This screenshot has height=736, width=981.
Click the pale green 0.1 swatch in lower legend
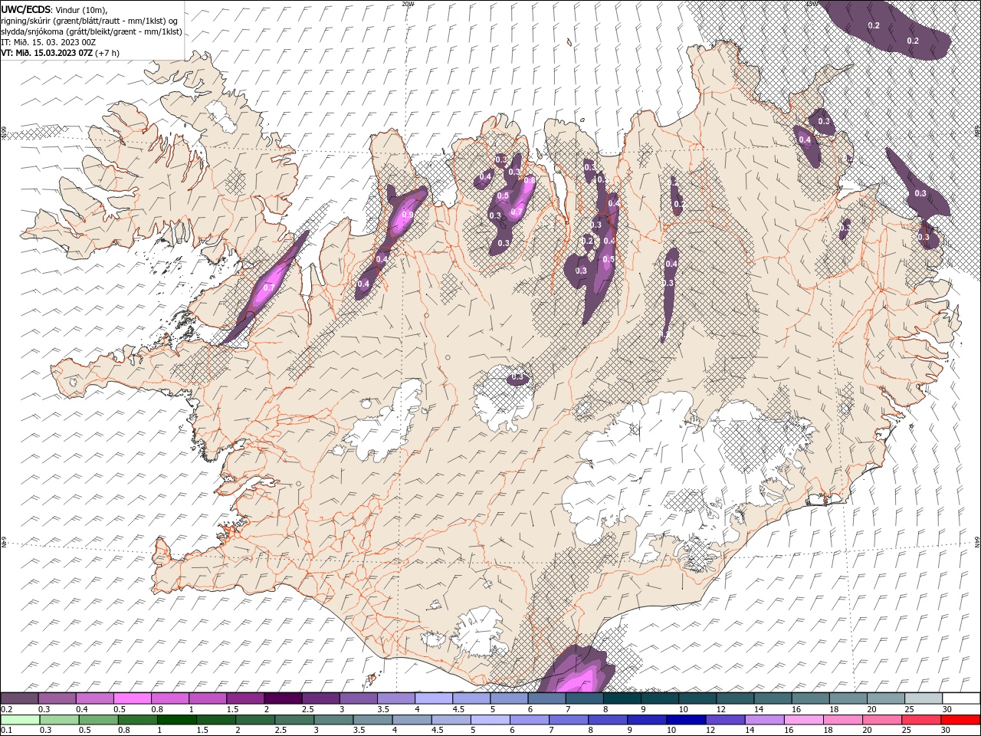[x=20, y=720]
